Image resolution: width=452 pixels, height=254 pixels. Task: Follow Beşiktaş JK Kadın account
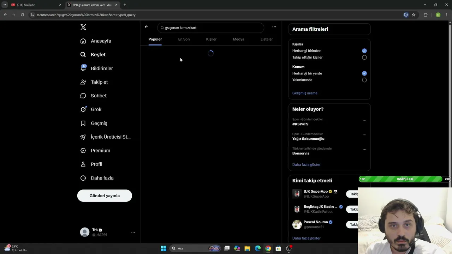coord(352,209)
